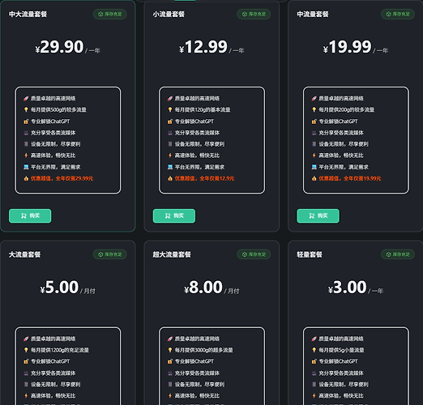Click orange text 优惠超值,全年仅需29.99元
Screen dimensions: 423x405
click(x=62, y=178)
